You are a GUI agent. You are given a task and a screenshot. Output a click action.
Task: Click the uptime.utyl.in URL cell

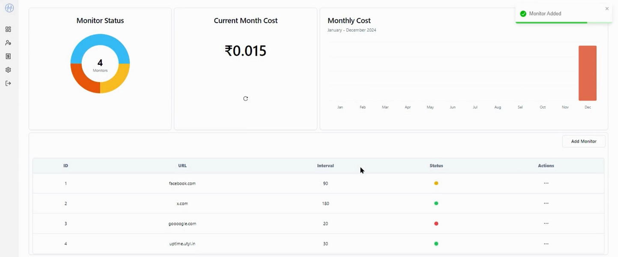tap(182, 244)
